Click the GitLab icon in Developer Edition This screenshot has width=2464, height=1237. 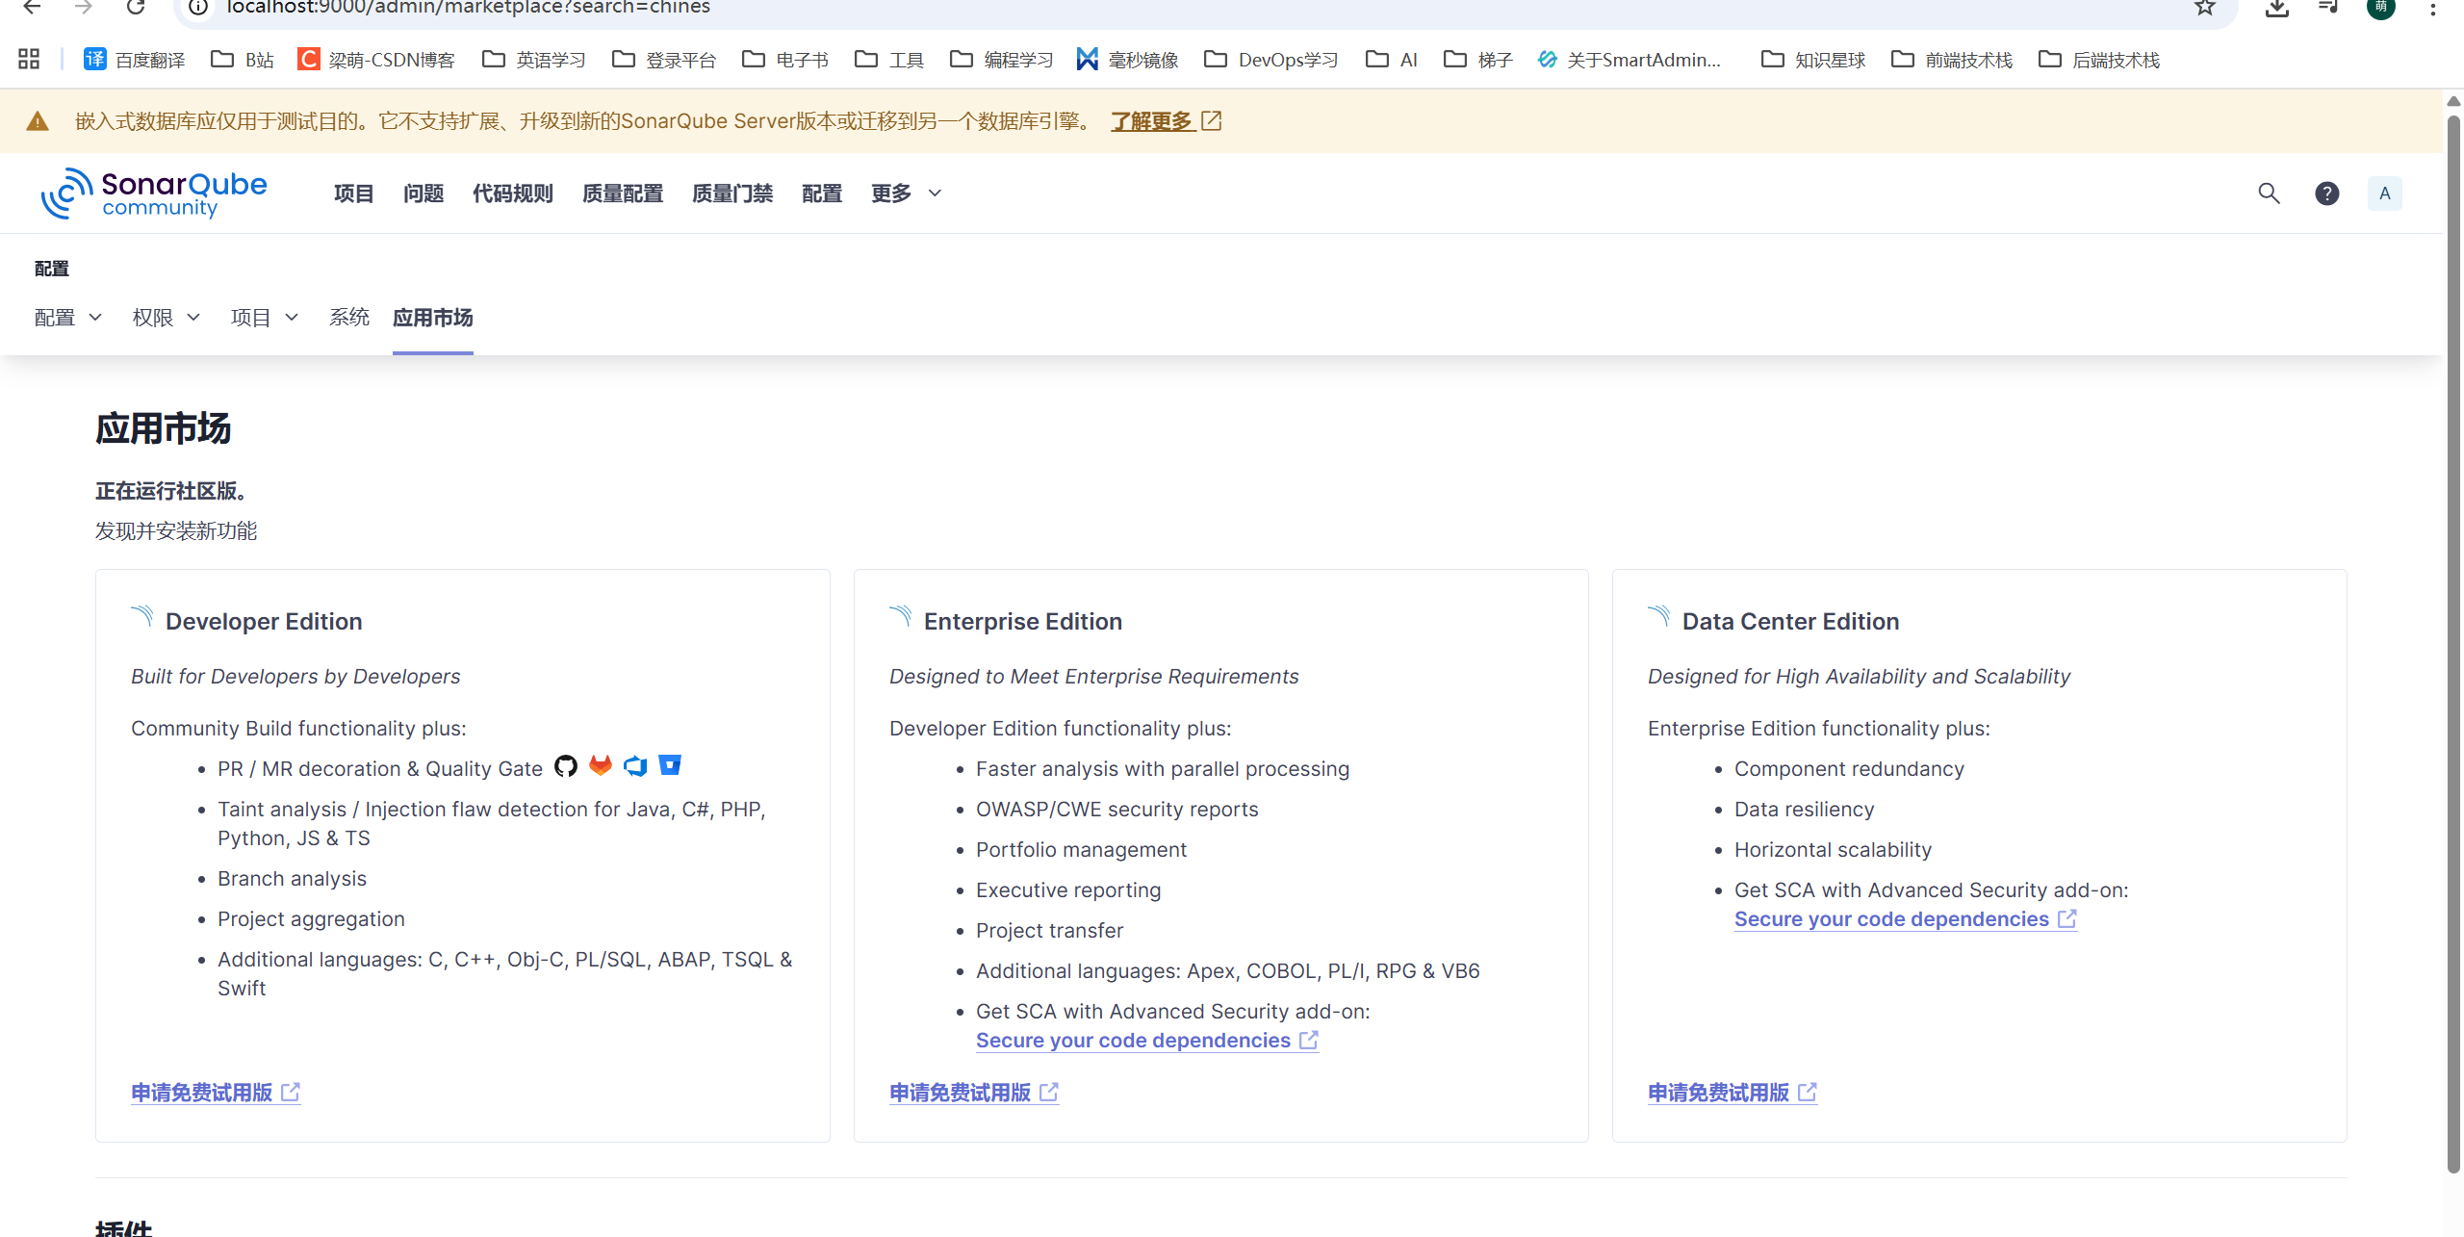[x=601, y=766]
